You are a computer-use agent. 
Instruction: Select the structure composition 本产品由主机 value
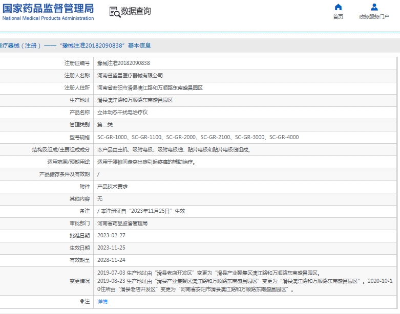[x=174, y=150]
